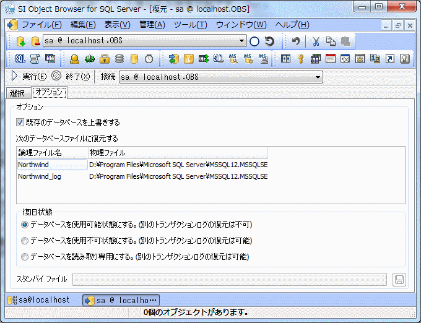Toggle the overwrite existing database checkbox
Viewport: 421px width, 323px height.
click(x=20, y=123)
